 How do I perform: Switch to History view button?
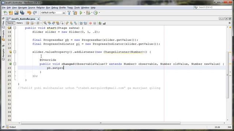(19, 23)
